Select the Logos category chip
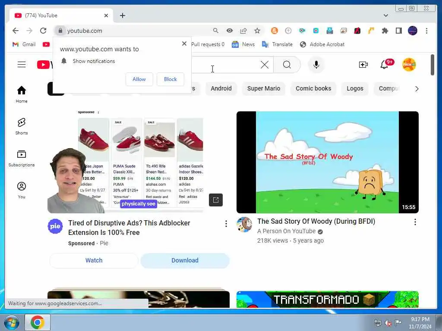The height and width of the screenshot is (331, 442). pos(355,88)
